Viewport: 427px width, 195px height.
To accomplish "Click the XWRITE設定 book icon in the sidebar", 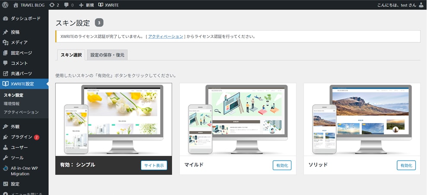I will 6,84.
